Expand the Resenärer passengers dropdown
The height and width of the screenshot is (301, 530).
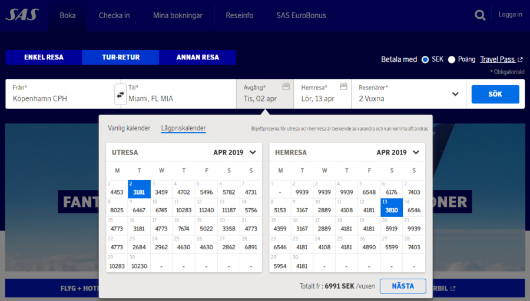pyautogui.click(x=455, y=94)
